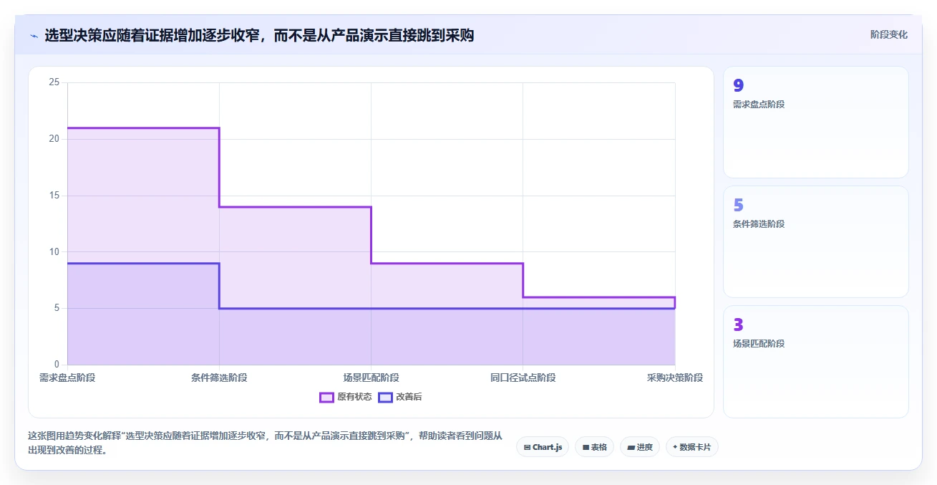
Task: Click the 需求盘点阶段 card showing 9
Action: [816, 123]
